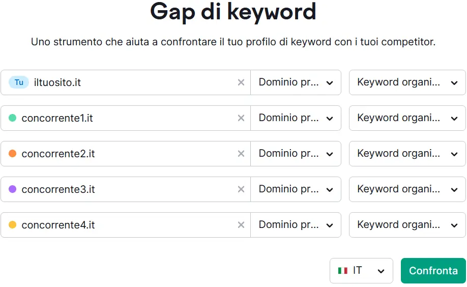Open keyword type dropdown for concorrente1.it

pos(407,118)
